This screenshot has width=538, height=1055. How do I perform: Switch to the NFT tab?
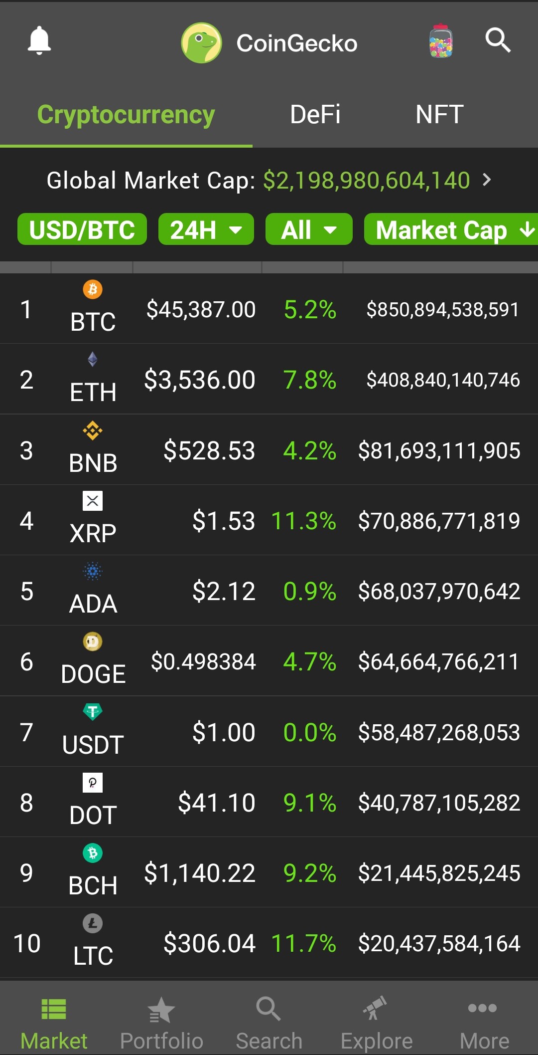coord(439,115)
